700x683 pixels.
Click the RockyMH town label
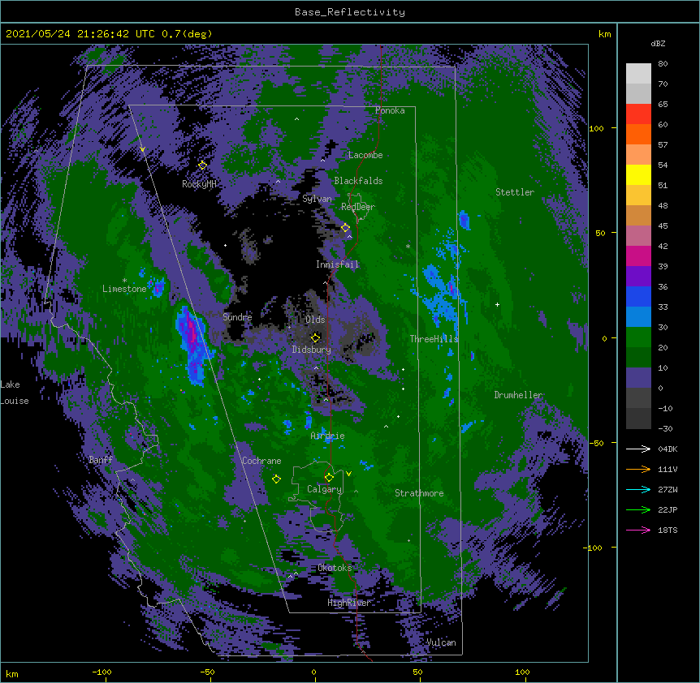(x=199, y=184)
